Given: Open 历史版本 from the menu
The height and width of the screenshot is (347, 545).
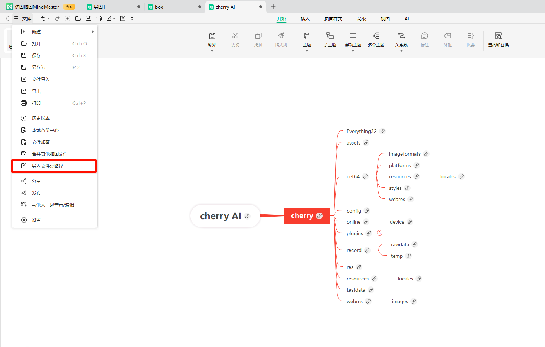Looking at the screenshot, I should [x=54, y=119].
